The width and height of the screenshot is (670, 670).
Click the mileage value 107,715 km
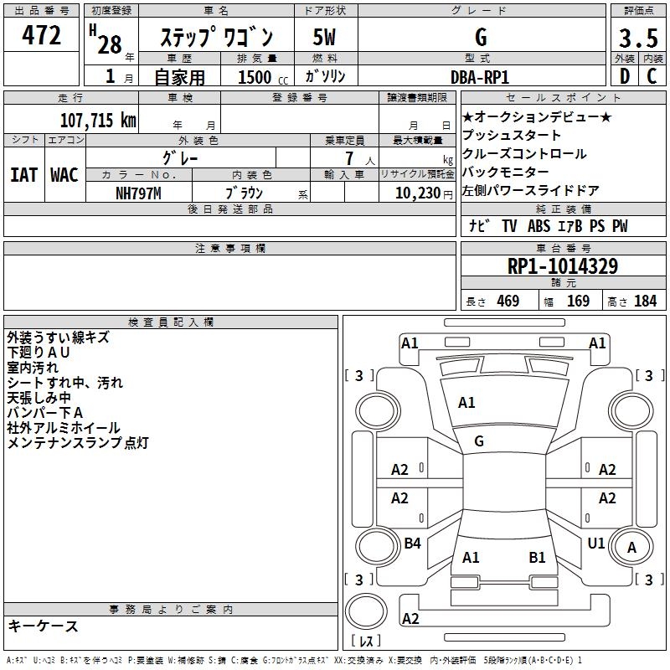click(x=97, y=120)
